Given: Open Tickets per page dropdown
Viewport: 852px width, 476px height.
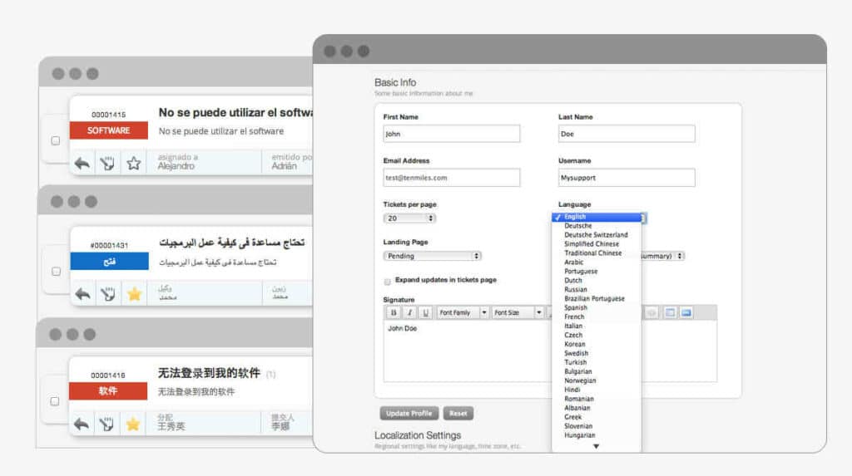Looking at the screenshot, I should [409, 218].
